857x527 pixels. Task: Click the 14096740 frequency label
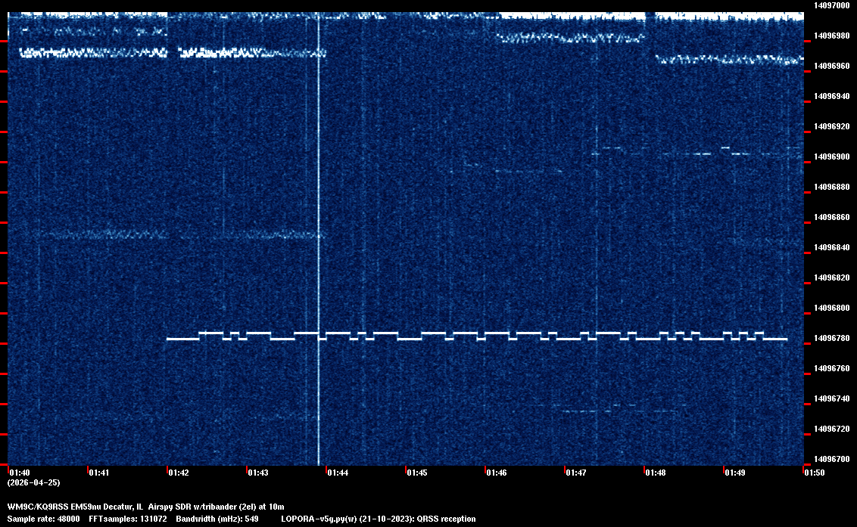pos(831,398)
